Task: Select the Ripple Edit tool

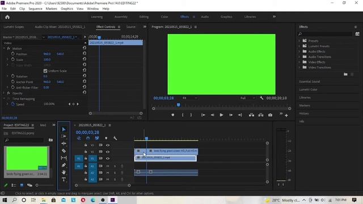Action: (64, 143)
